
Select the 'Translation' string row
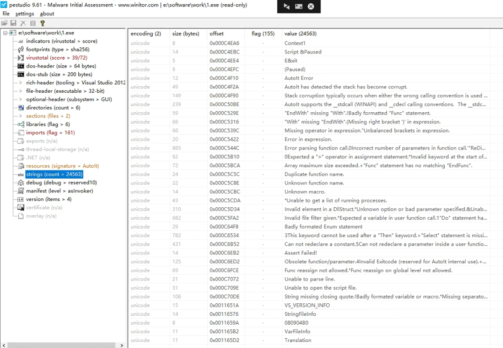[309, 340]
